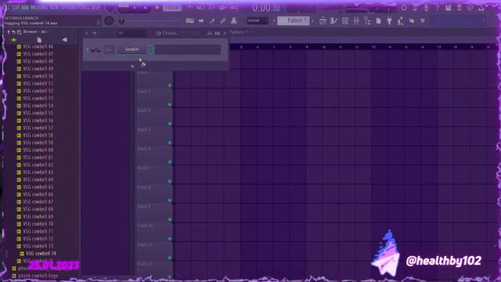Viewport: 501px width, 282px height.
Task: Open the TOOLS menu
Action: point(84,7)
